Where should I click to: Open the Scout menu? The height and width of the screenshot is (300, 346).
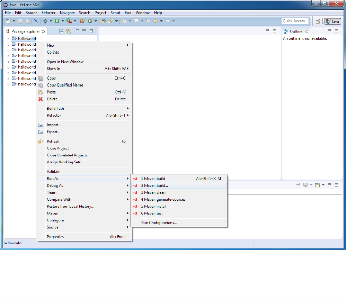coord(115,13)
